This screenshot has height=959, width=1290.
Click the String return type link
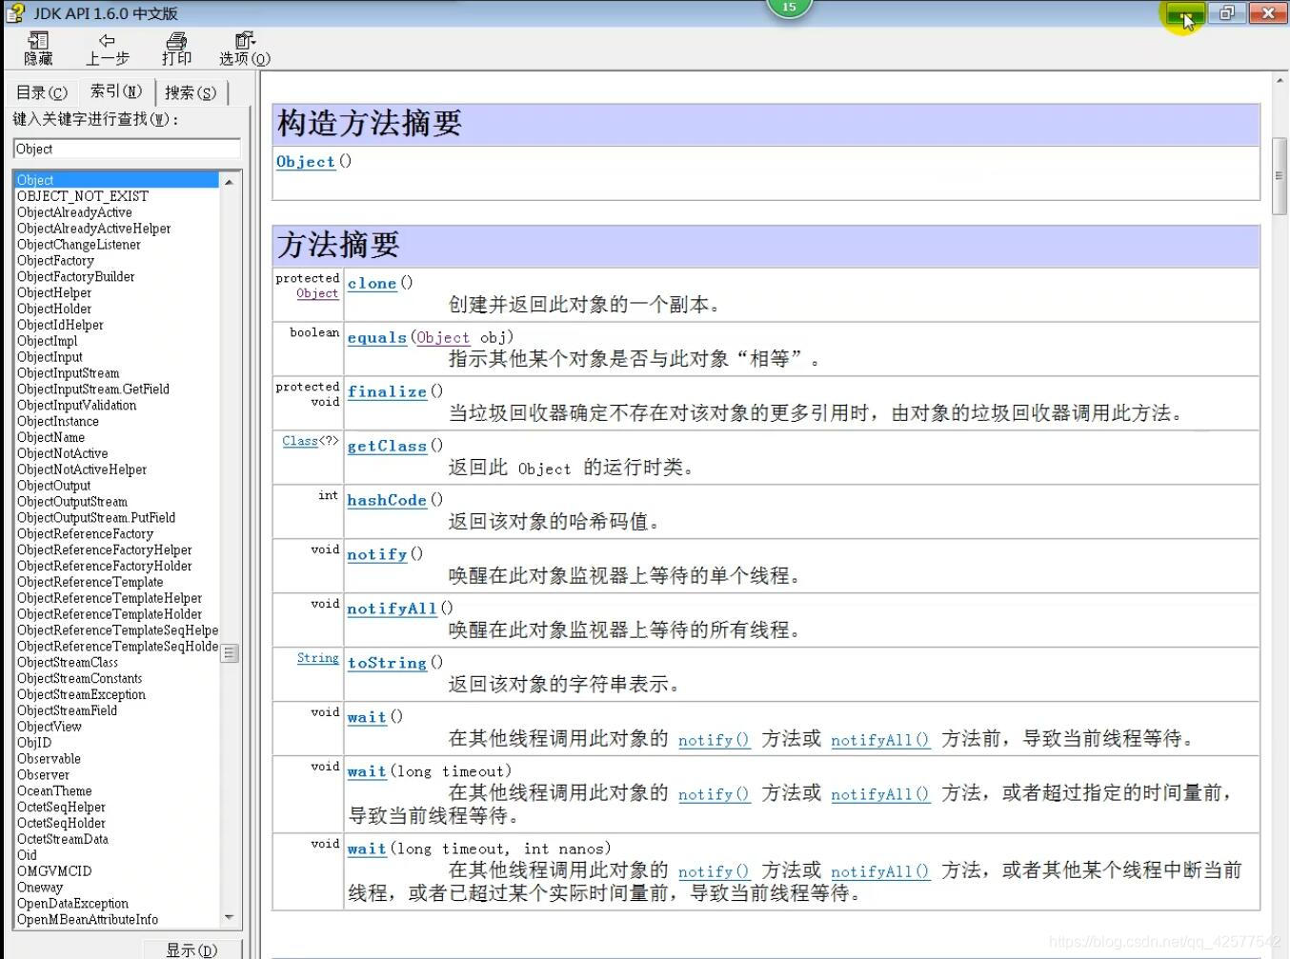pyautogui.click(x=317, y=658)
